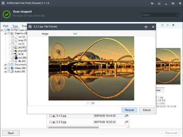Select the preview pane view icon

pyautogui.click(x=173, y=25)
